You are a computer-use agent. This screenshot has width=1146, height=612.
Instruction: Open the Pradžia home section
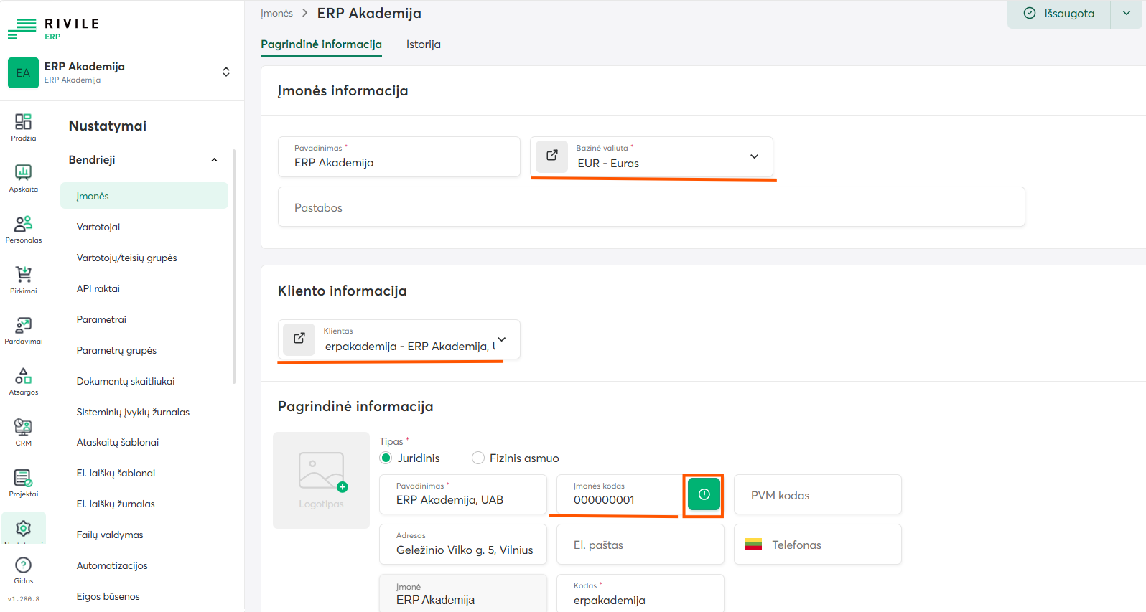coord(23,127)
